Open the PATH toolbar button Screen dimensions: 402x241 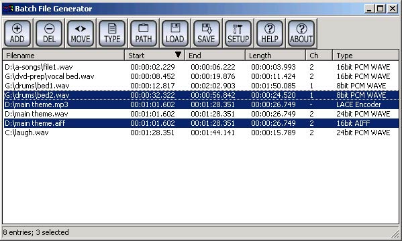tap(144, 33)
